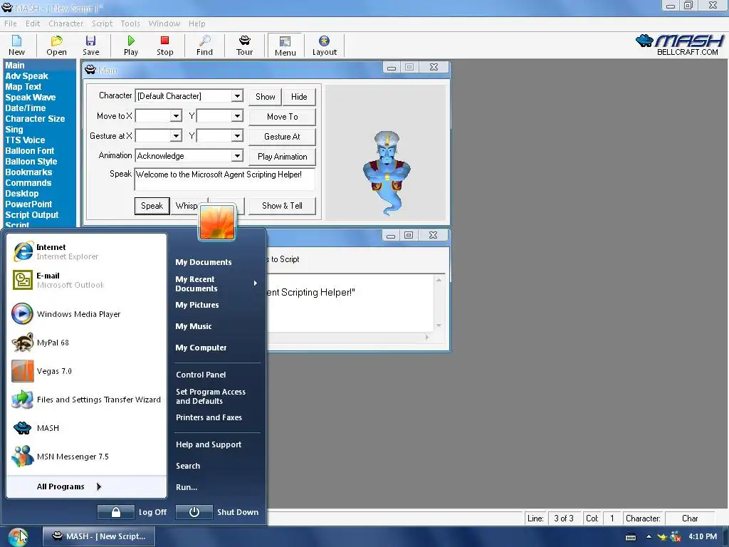Click the genie lamp tray icon

(x=661, y=537)
